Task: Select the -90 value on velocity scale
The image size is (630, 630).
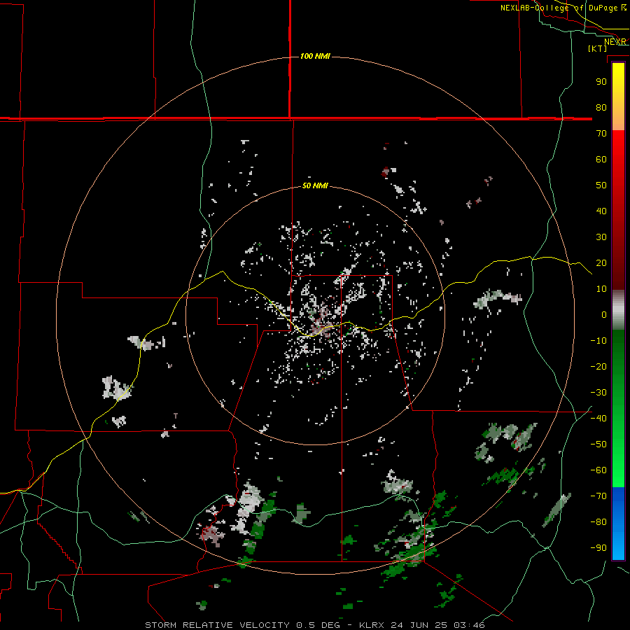Action: click(598, 548)
